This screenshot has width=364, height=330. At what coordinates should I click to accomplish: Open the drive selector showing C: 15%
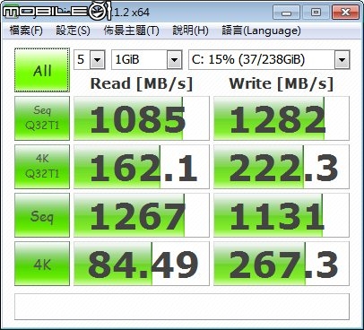(x=269, y=59)
